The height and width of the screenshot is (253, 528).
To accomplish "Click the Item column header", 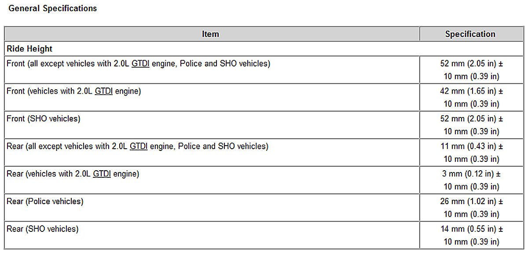I will [x=210, y=34].
